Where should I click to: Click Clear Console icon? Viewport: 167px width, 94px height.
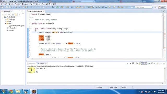tap(137, 63)
